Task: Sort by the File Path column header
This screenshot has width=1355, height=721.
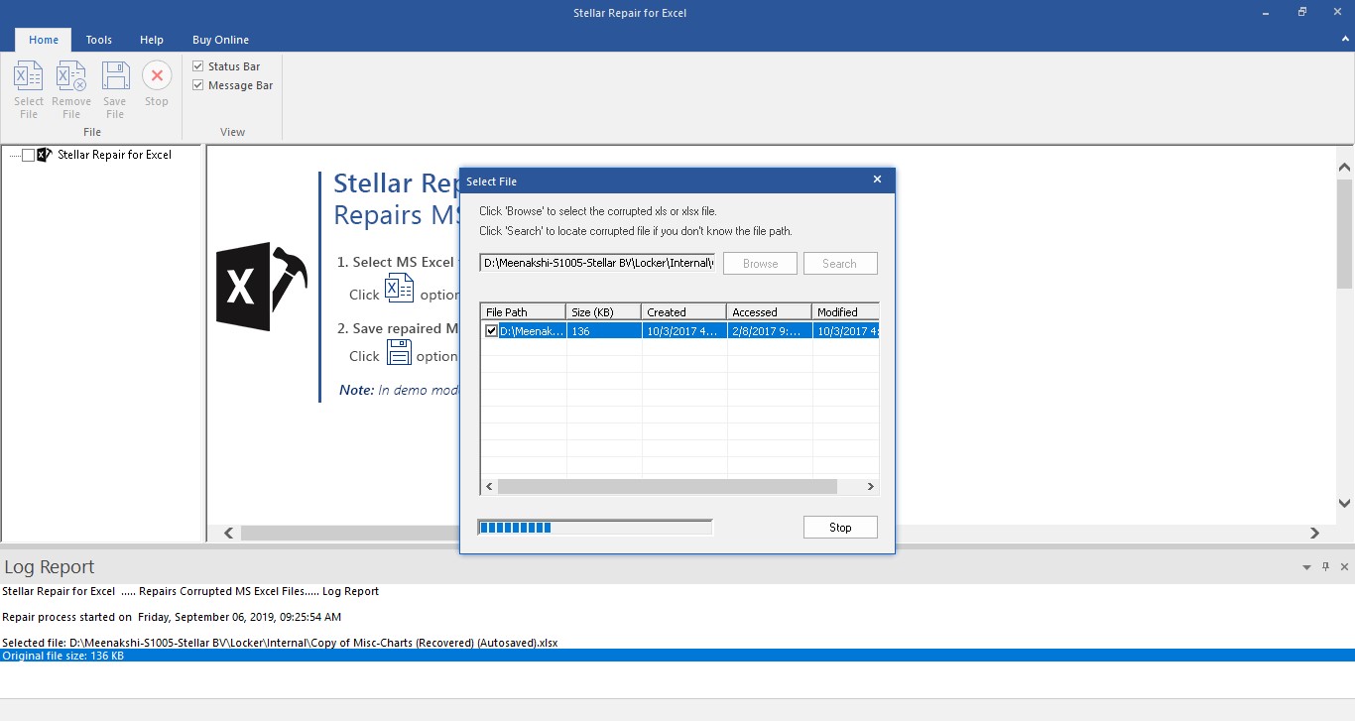Action: point(523,312)
